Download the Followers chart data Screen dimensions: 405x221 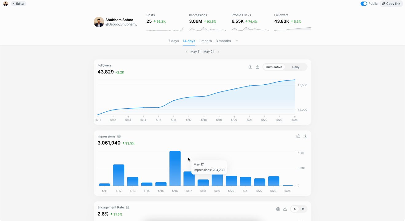point(258,67)
